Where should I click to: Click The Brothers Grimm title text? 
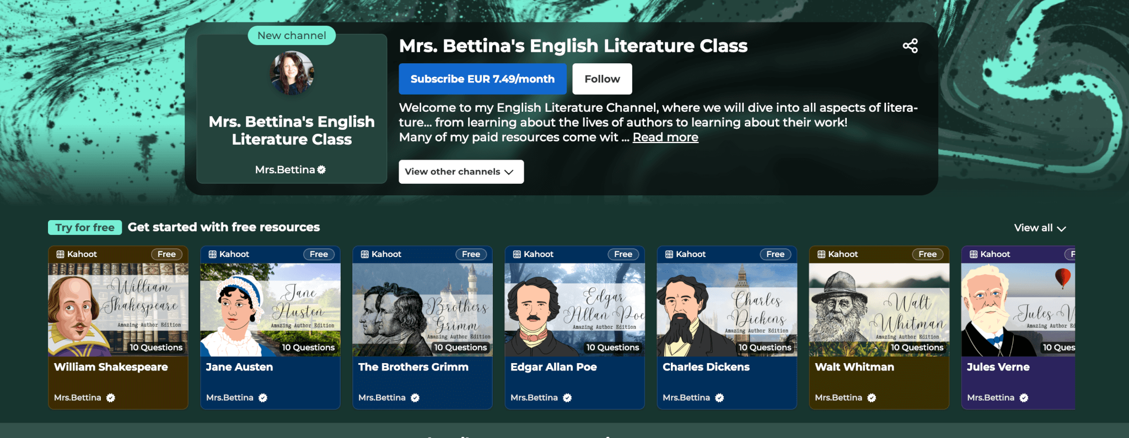pyautogui.click(x=413, y=367)
